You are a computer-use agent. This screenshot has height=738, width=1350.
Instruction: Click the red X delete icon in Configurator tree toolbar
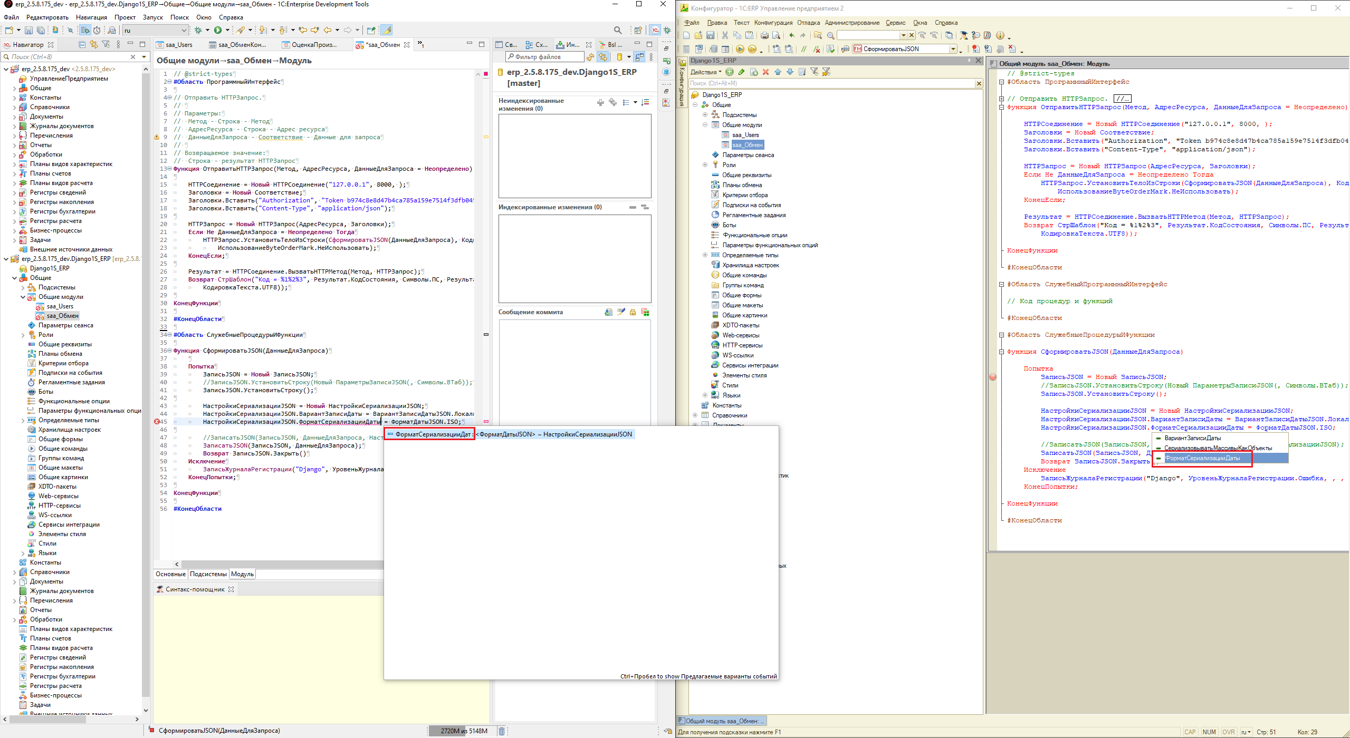(765, 72)
